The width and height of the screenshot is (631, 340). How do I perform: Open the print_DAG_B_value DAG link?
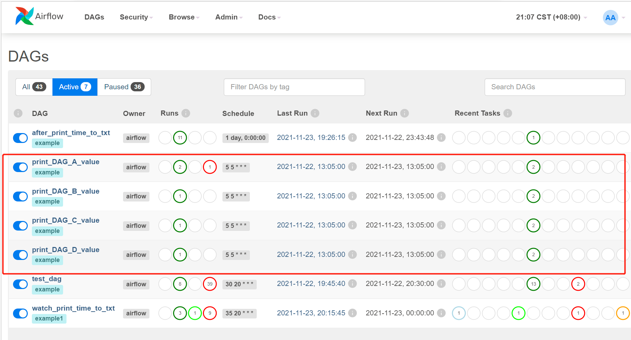pos(65,191)
